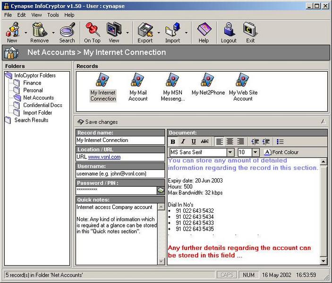Click the Help book icon
This screenshot has width=332, height=283.
(x=204, y=30)
